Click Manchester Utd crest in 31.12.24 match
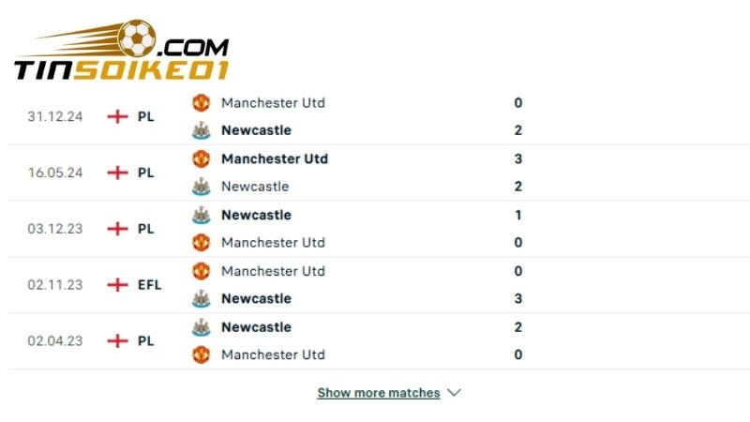The image size is (750, 422). [201, 102]
